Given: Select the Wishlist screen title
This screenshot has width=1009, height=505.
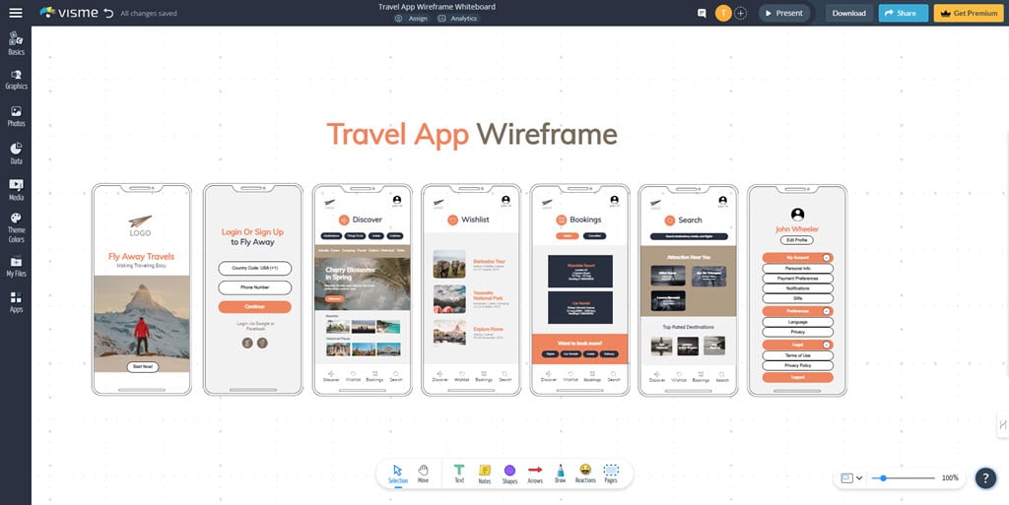Looking at the screenshot, I should (475, 220).
